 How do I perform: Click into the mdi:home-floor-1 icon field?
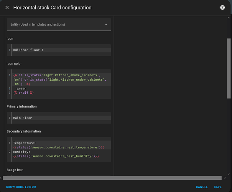(61, 50)
